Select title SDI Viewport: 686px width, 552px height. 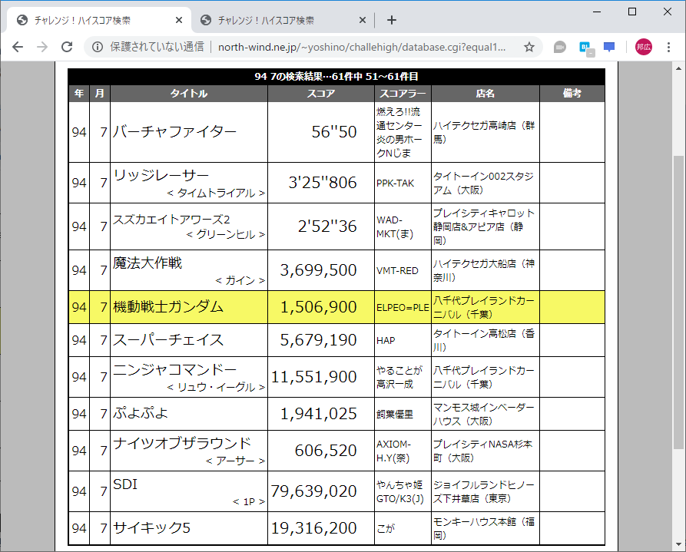tap(125, 484)
